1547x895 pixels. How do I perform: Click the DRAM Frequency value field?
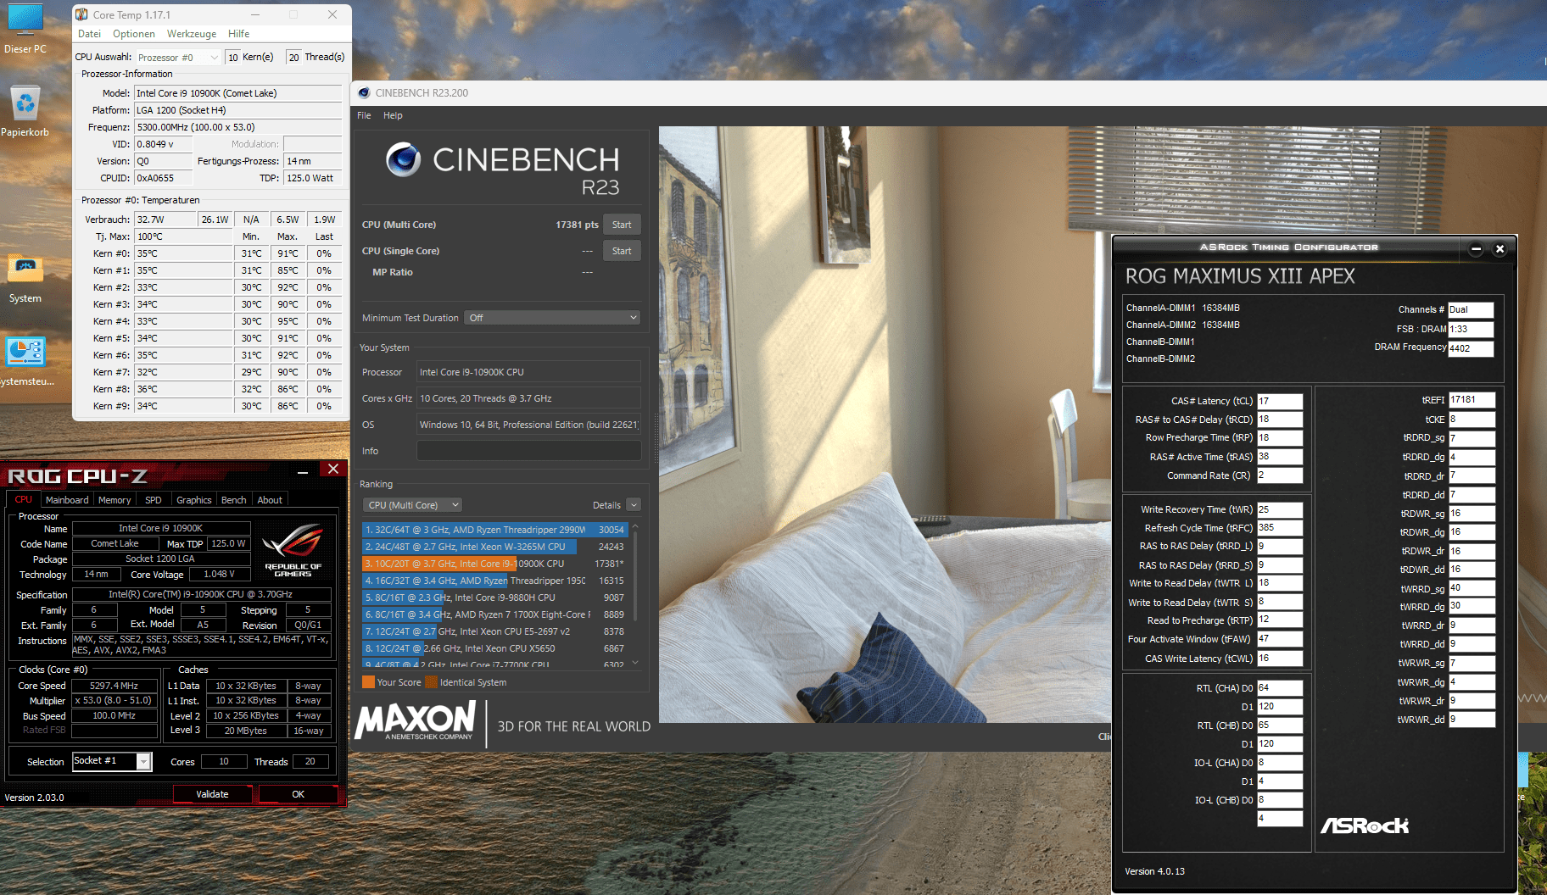click(x=1471, y=348)
